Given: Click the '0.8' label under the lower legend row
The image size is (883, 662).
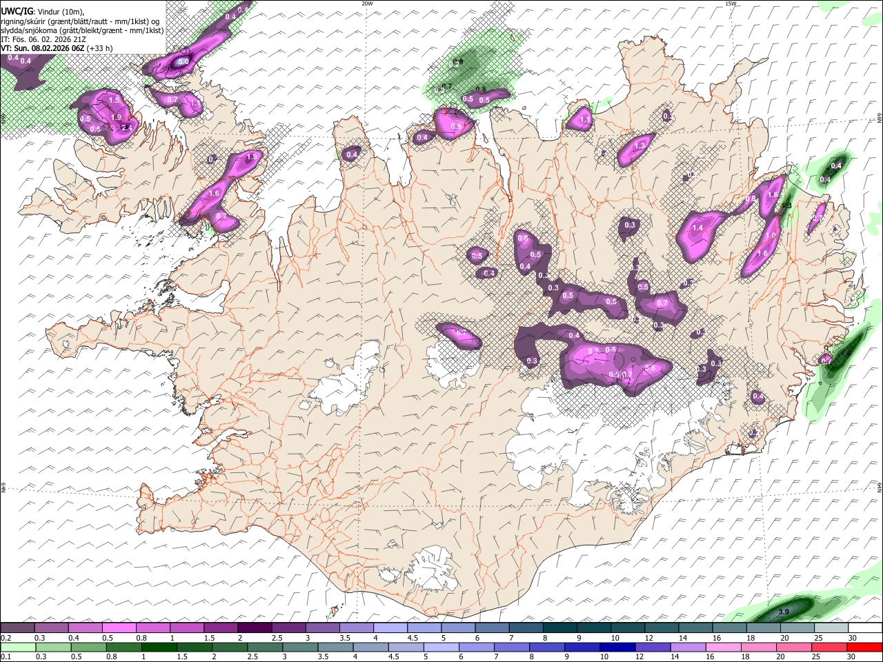Looking at the screenshot, I should pyautogui.click(x=112, y=656).
